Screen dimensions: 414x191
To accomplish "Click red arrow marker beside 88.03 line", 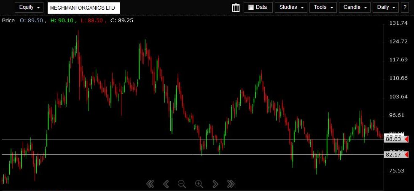I will coord(406,139).
